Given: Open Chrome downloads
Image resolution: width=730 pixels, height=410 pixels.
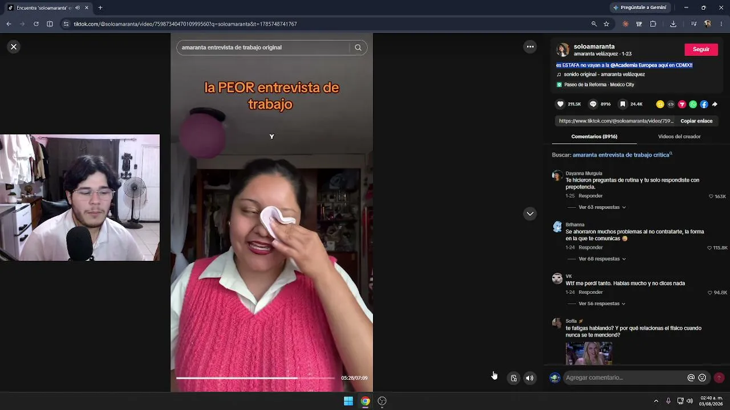Looking at the screenshot, I should (x=673, y=24).
